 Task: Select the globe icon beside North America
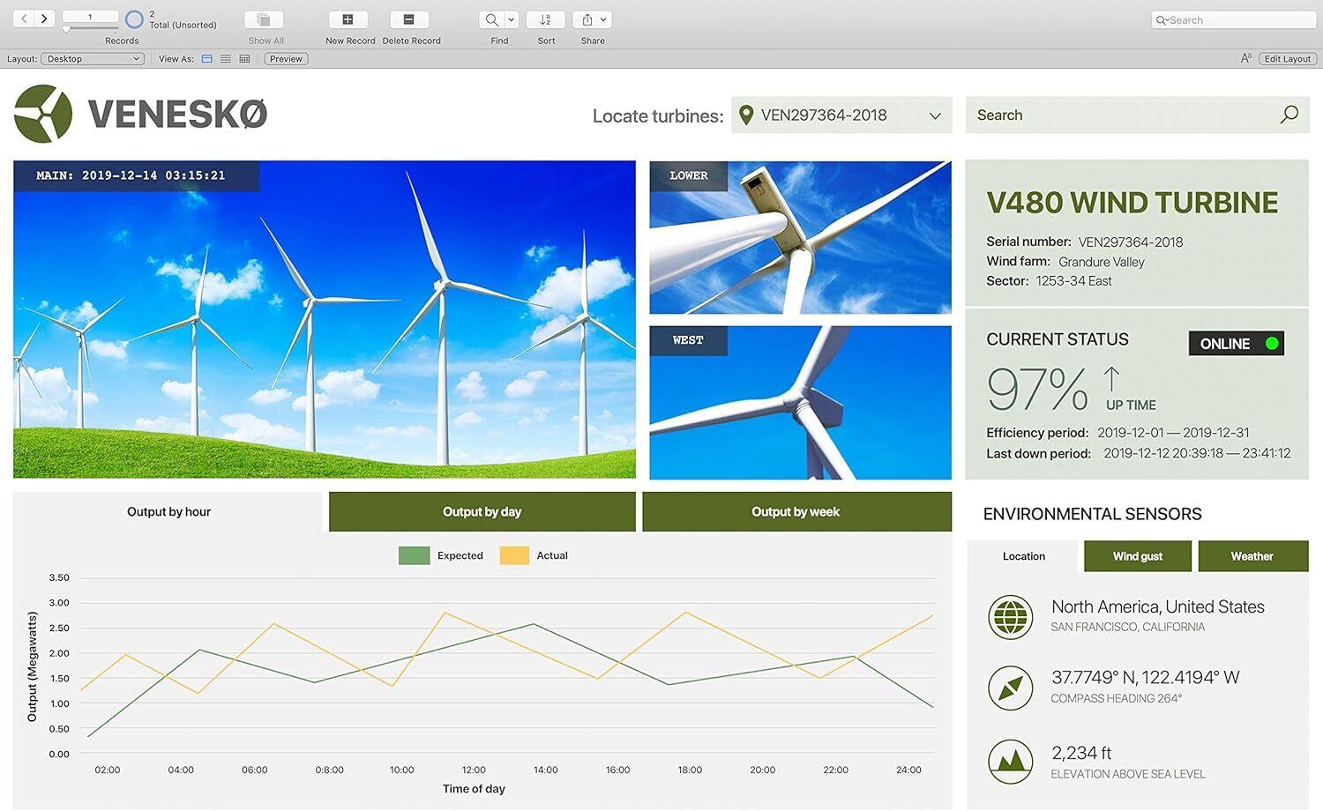tap(1010, 617)
